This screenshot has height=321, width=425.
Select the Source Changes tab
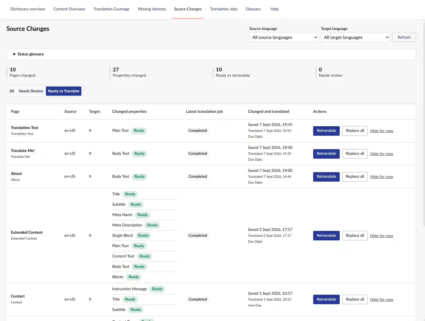coord(188,9)
